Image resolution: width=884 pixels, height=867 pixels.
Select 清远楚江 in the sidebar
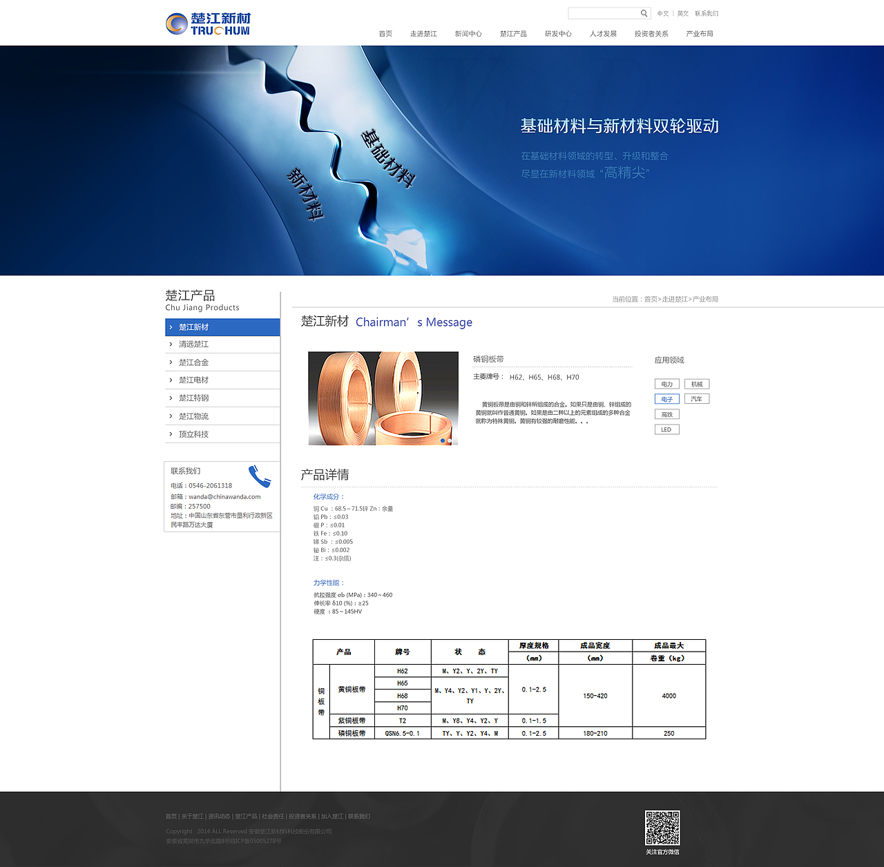(x=222, y=344)
